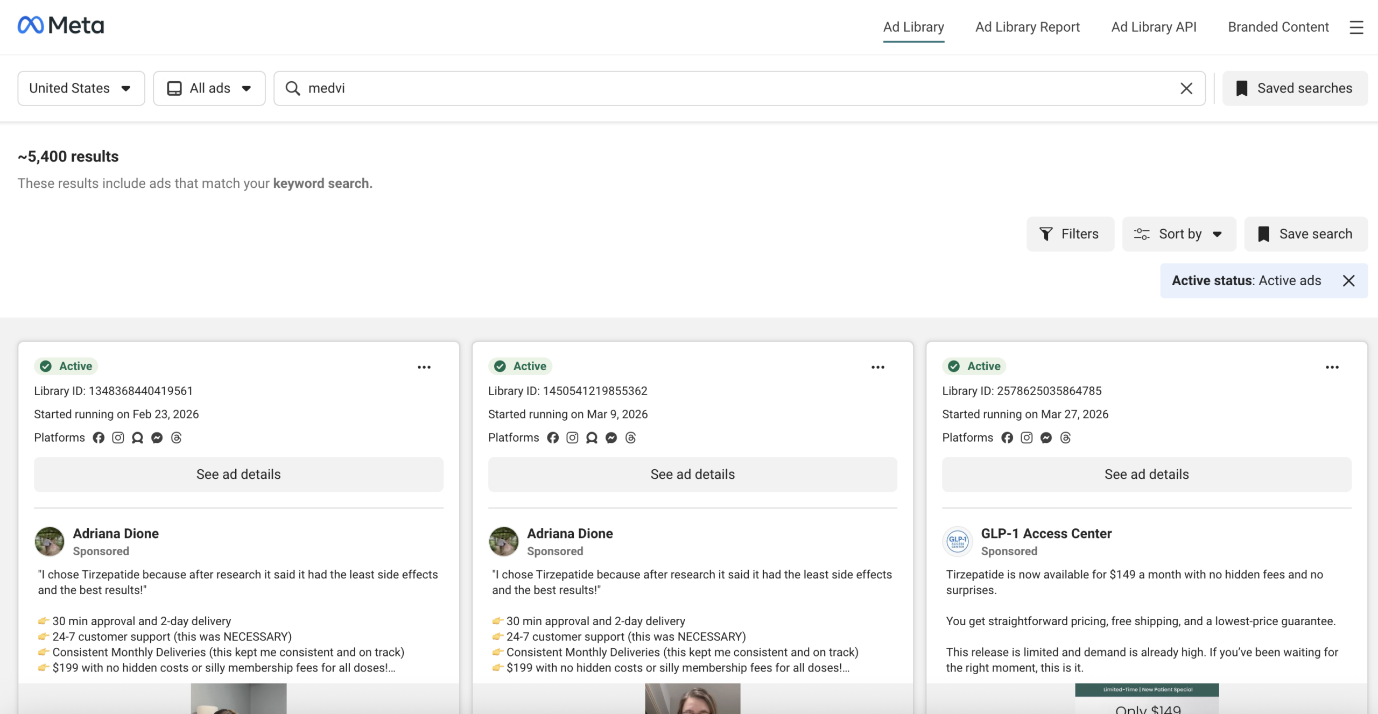The image size is (1378, 714).
Task: Clear the medvi search text
Action: tap(1186, 88)
